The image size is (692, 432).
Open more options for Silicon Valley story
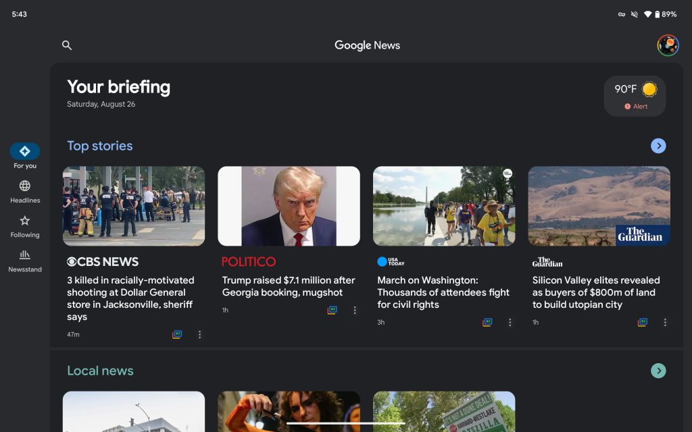pyautogui.click(x=665, y=322)
